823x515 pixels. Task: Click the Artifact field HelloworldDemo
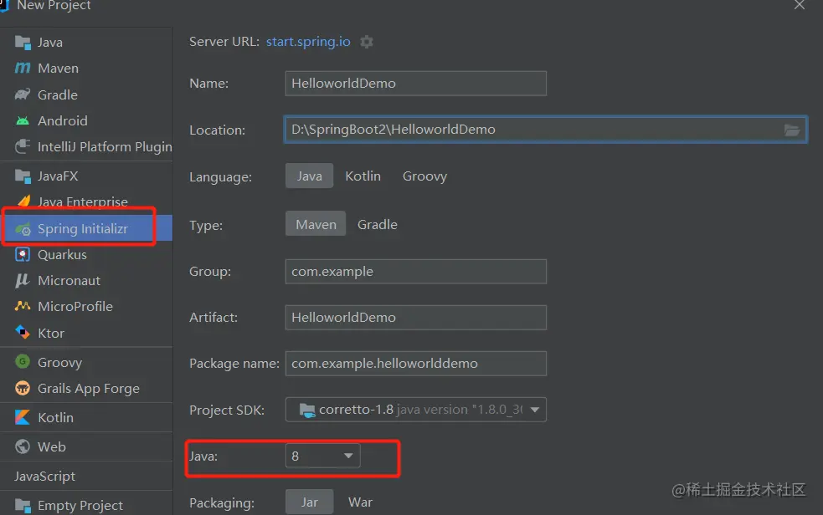(x=416, y=318)
